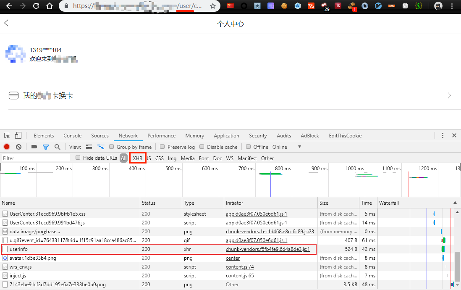This screenshot has width=461, height=290.
Task: Open the browser profile avatar
Action: tap(438, 6)
